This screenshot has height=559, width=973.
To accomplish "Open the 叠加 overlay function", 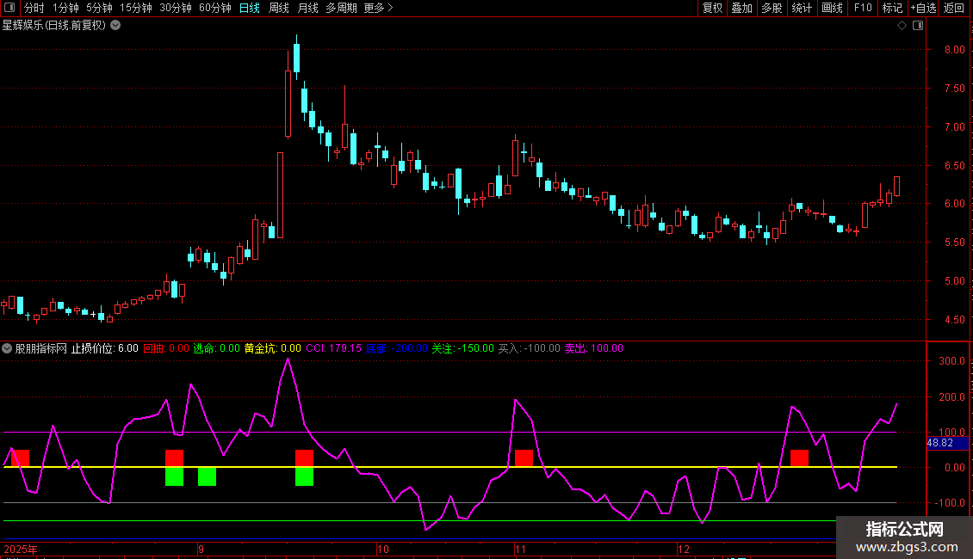I will tap(741, 9).
